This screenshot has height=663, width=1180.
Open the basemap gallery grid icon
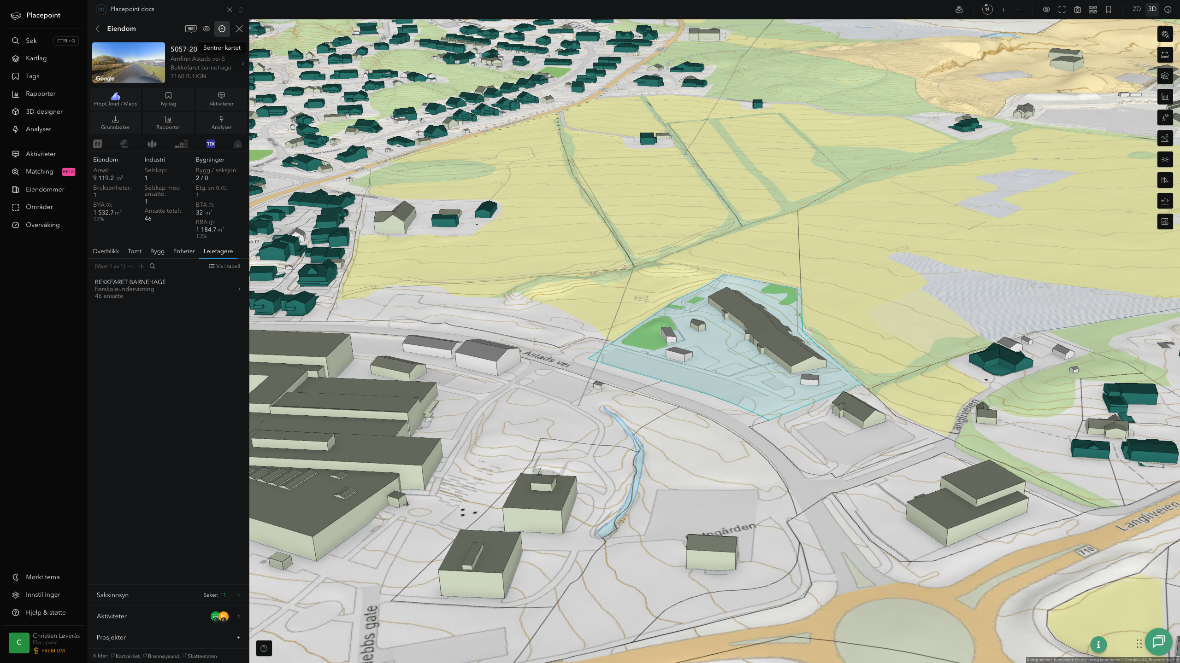click(1093, 9)
